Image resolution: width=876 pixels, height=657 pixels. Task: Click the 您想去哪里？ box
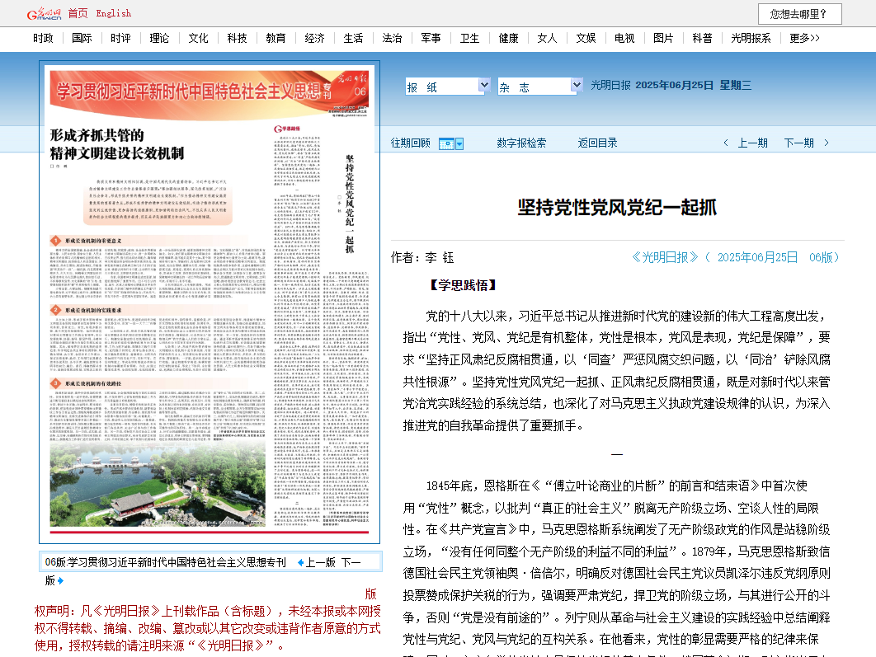[x=799, y=14]
